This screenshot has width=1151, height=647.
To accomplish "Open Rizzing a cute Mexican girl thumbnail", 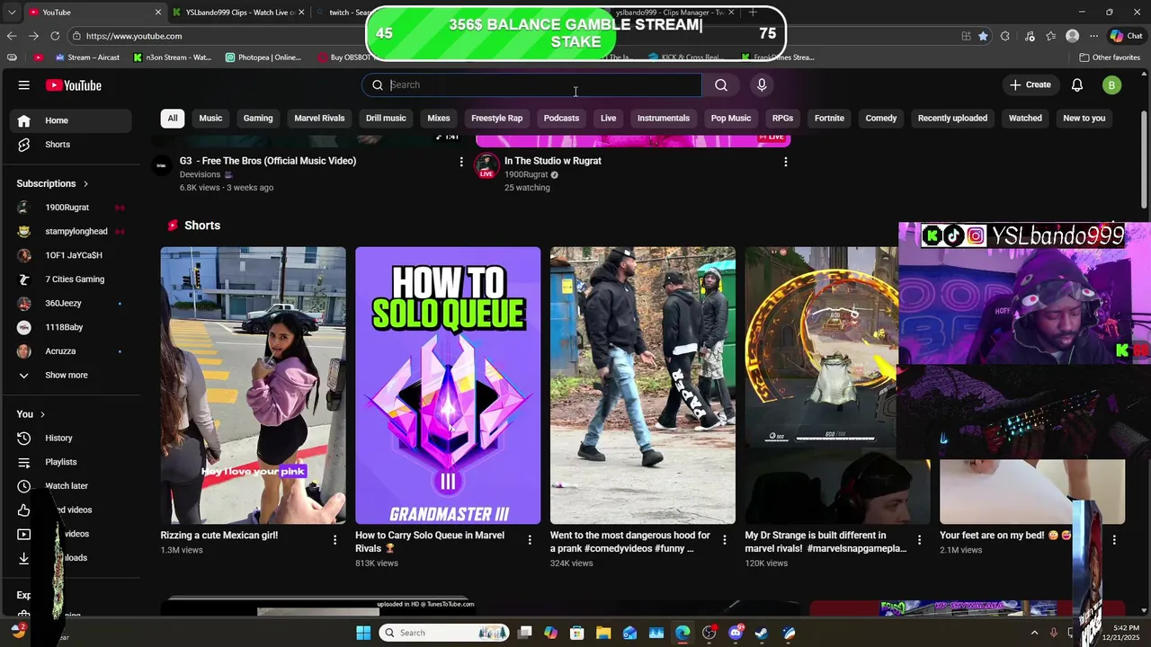I will [x=254, y=386].
